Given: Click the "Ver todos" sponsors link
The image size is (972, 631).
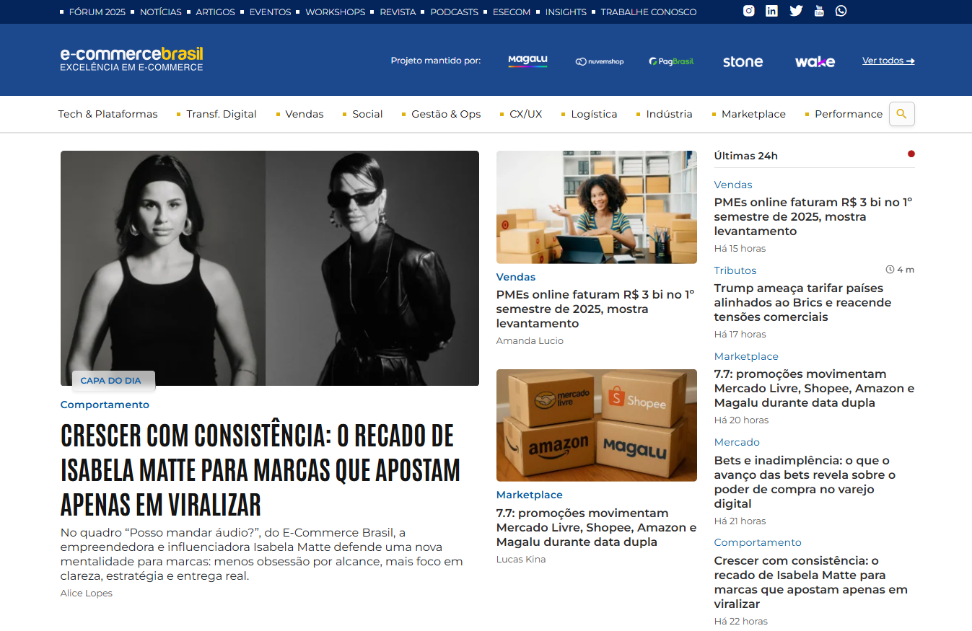Looking at the screenshot, I should pyautogui.click(x=888, y=61).
